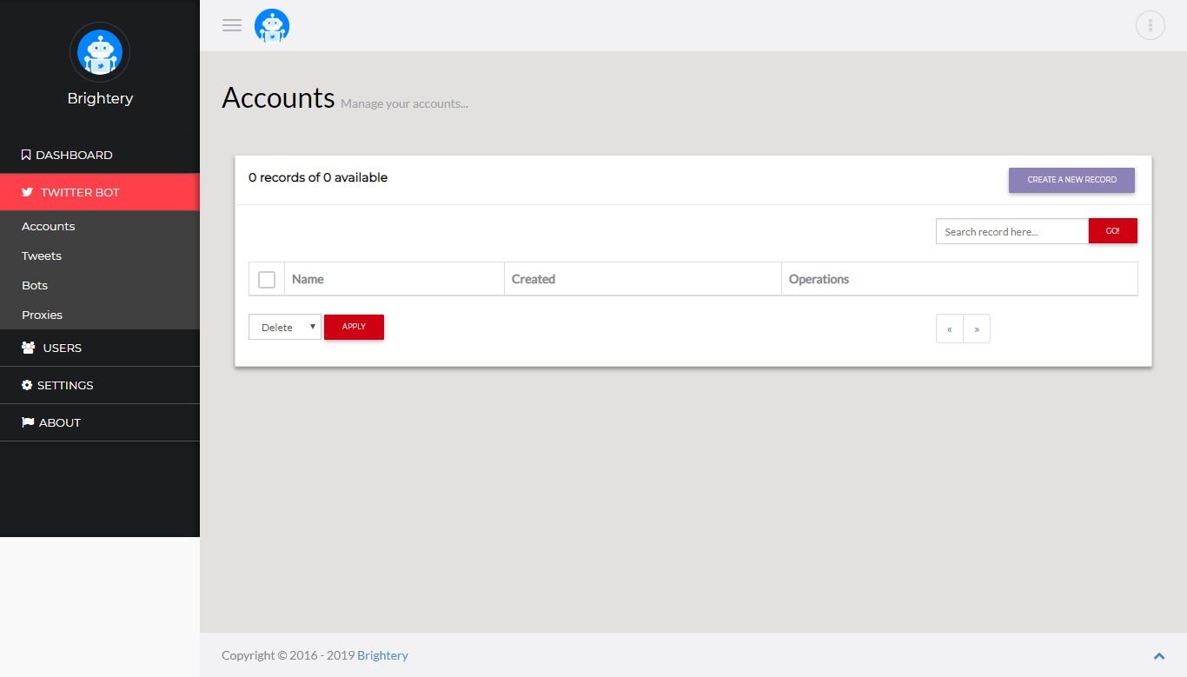Click the Users group icon
Screen dimensions: 1187x677
click(x=28, y=348)
